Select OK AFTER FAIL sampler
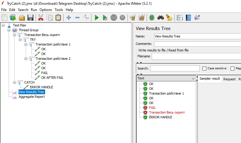This screenshot has width=241, height=143. coord(52,78)
